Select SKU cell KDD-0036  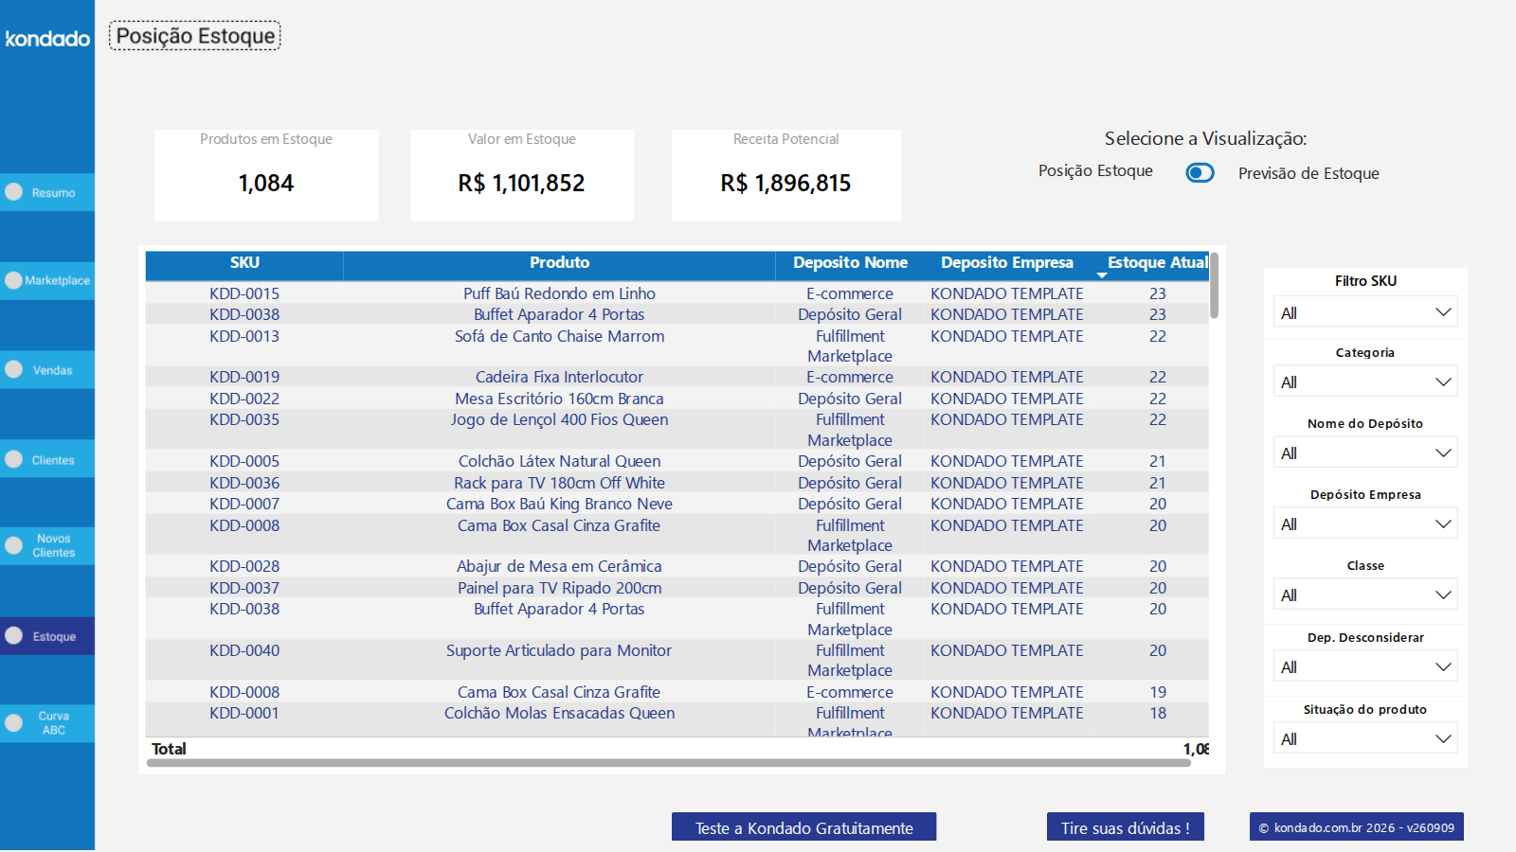[244, 483]
